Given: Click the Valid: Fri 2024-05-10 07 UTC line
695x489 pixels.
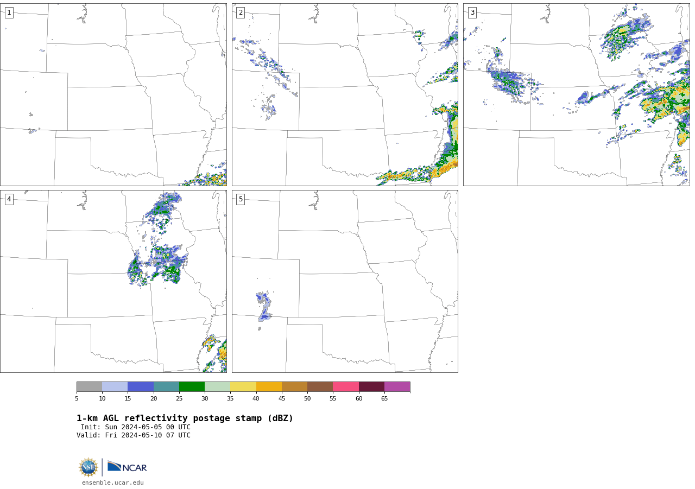Looking at the screenshot, I should point(134,435).
